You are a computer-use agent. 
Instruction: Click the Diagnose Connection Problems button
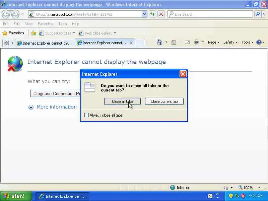55,93
